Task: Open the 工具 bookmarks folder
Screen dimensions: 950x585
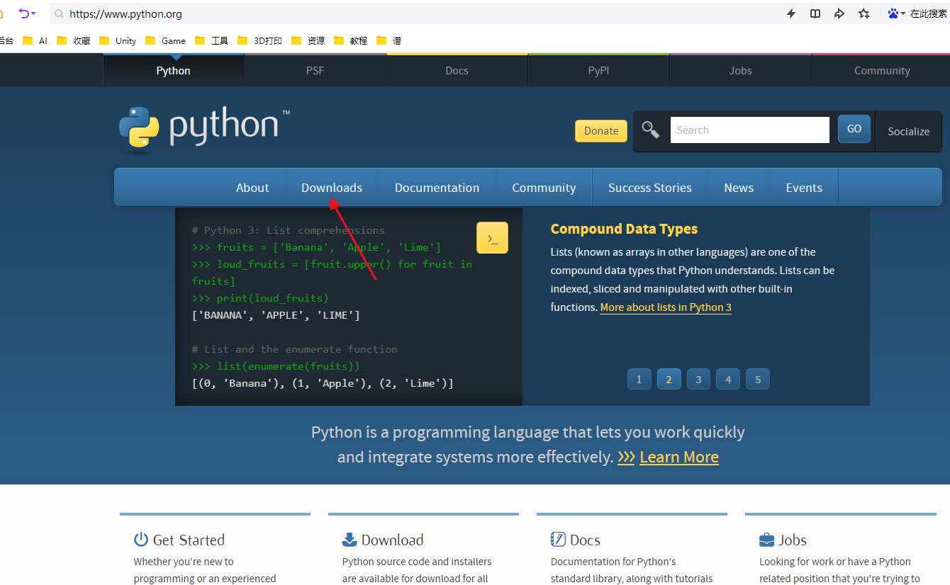Action: 212,40
